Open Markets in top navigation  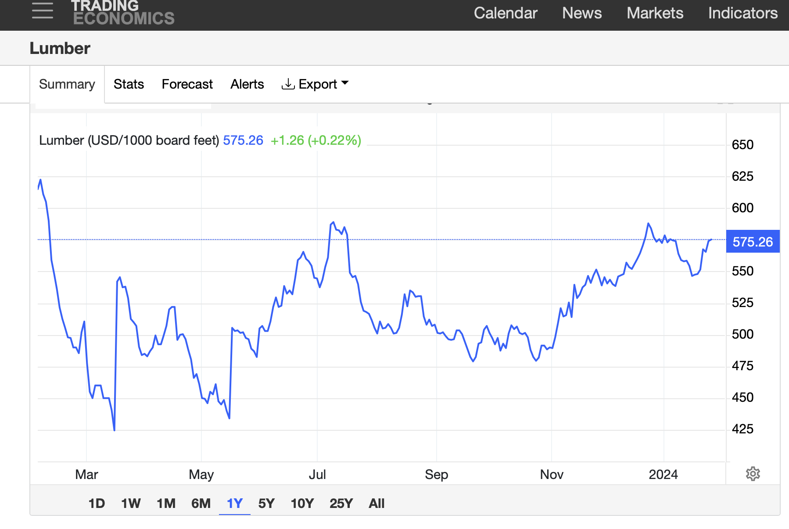pos(655,13)
